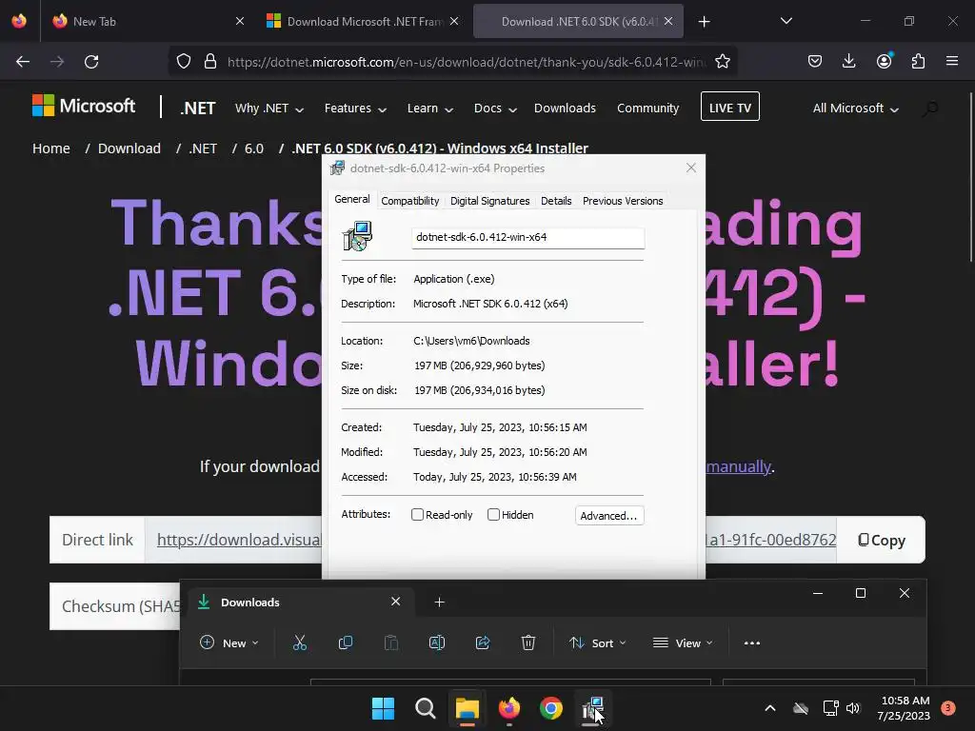Expand the Docs menu
This screenshot has width=975, height=731.
495,109
